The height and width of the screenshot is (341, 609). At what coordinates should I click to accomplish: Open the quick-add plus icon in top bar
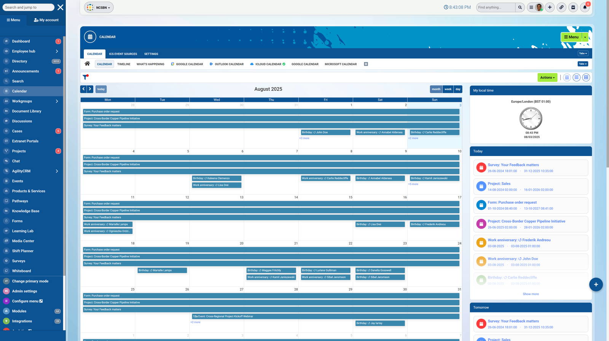coord(550,7)
